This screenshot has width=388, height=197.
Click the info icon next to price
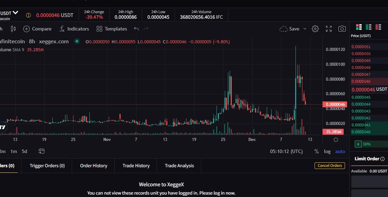pyautogui.click(x=28, y=15)
